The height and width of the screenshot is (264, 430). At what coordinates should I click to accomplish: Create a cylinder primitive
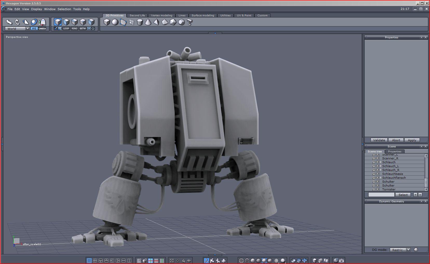[140, 22]
